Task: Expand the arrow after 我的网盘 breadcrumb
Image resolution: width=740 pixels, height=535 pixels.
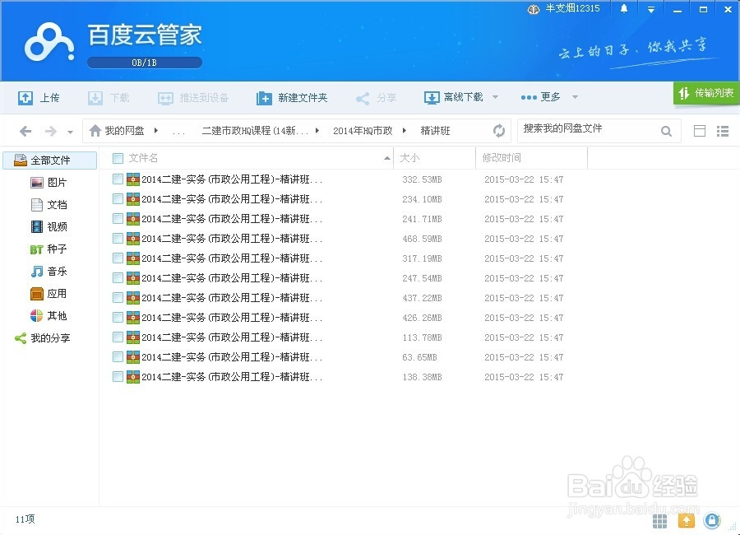Action: pos(156,130)
